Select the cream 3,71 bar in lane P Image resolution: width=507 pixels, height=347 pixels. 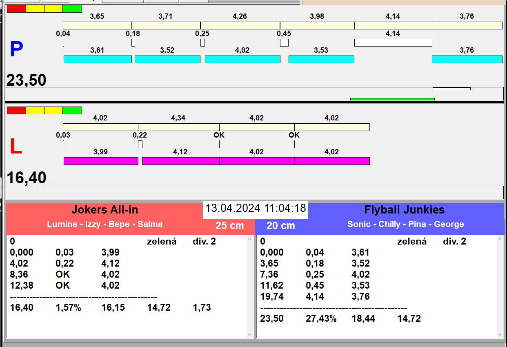[166, 25]
